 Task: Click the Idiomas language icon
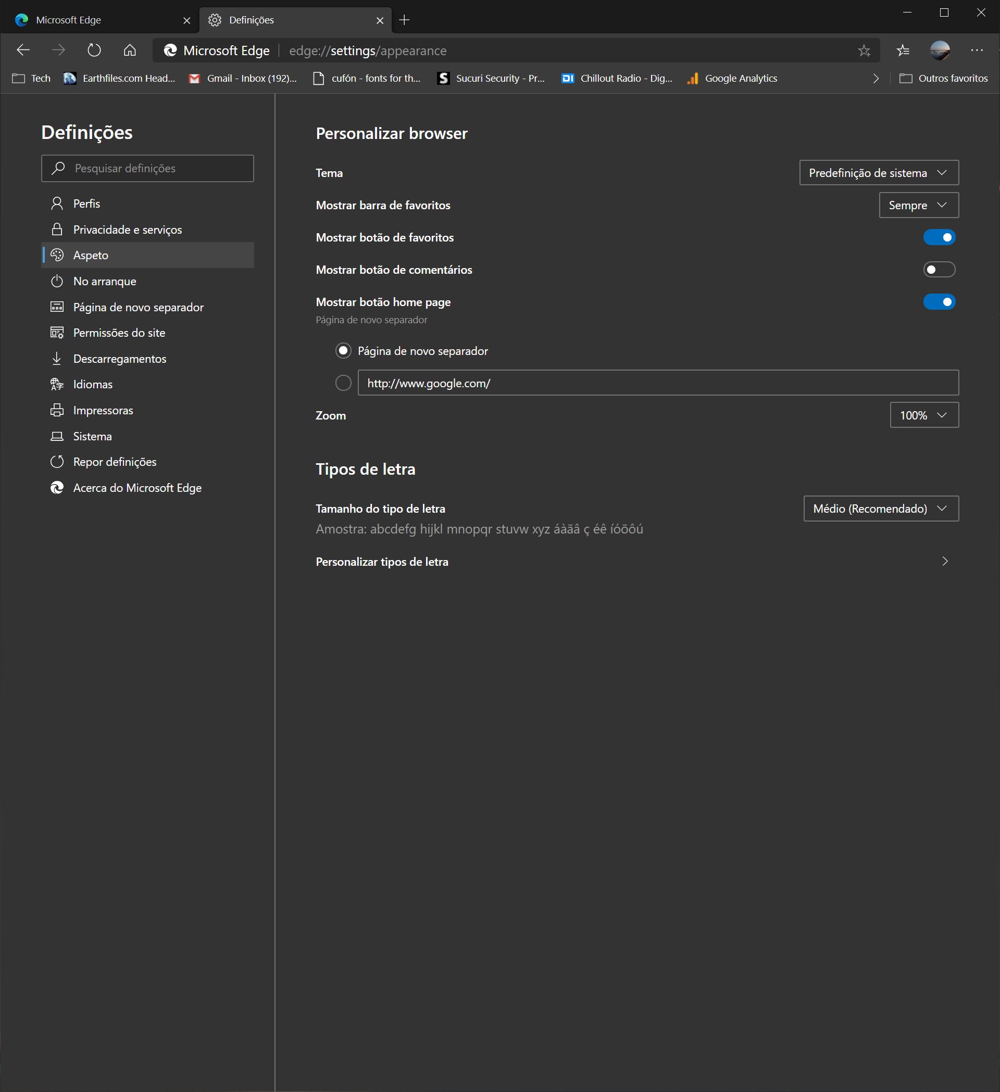[x=57, y=384]
